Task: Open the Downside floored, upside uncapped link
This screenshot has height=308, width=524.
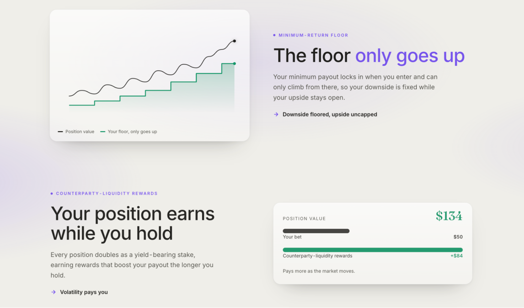Action: coord(330,114)
